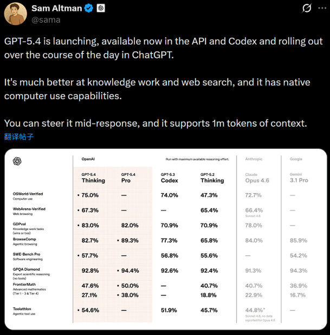Click the OpenAI affiliation badge beside the name
Screen dimensions: 330x335
101,8
